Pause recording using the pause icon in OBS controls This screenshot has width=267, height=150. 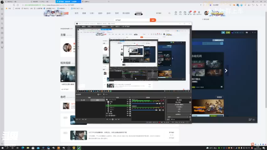tap(190, 102)
